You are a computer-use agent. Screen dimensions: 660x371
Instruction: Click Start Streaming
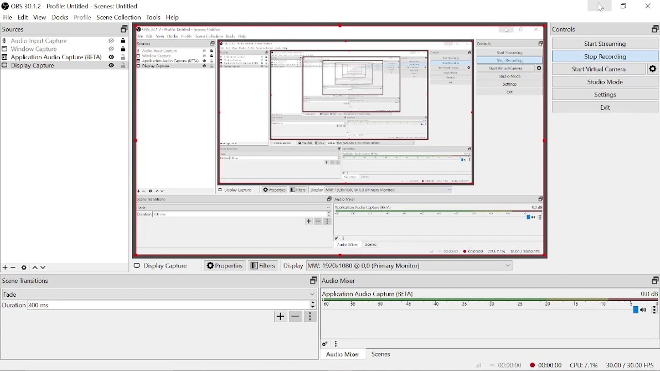[x=605, y=44]
